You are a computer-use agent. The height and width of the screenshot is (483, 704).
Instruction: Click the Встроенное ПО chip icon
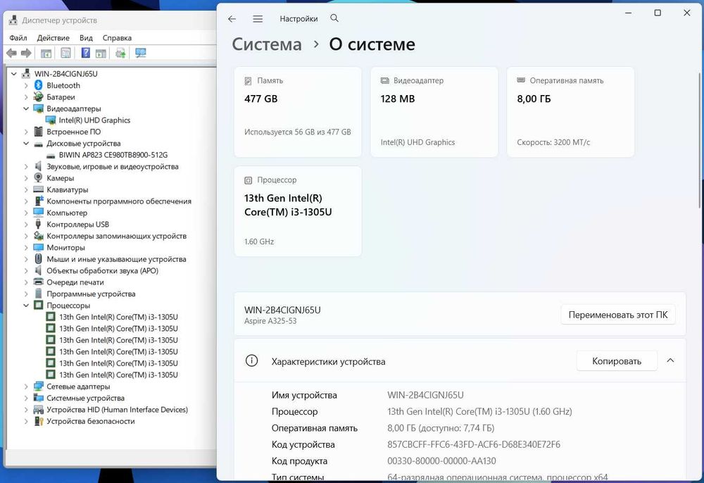point(39,132)
